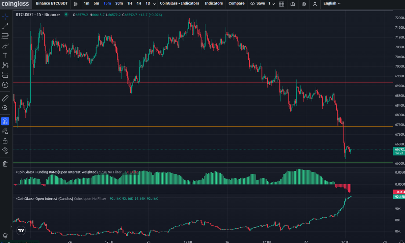This screenshot has width=405, height=243.
Task: Click the green market status dot
Action: (66, 15)
